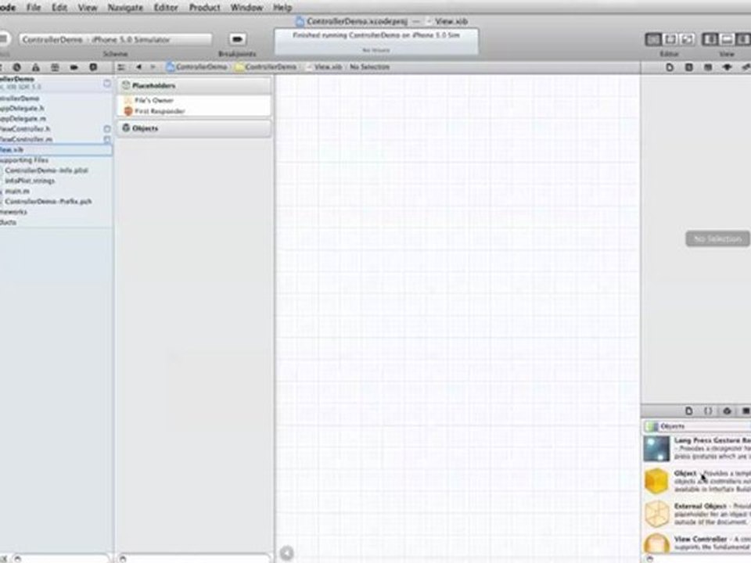The image size is (751, 563).
Task: Click ControllerDemo project in jump bar
Action: click(197, 67)
